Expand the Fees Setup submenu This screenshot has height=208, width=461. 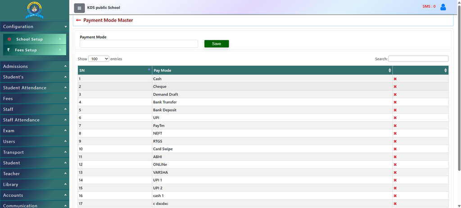(35, 50)
